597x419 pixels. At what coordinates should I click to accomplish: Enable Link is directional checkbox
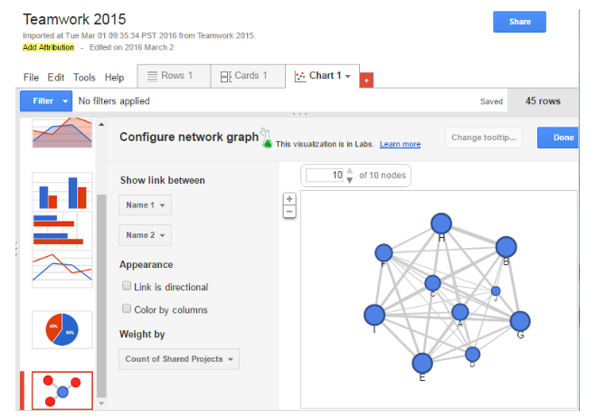click(127, 286)
